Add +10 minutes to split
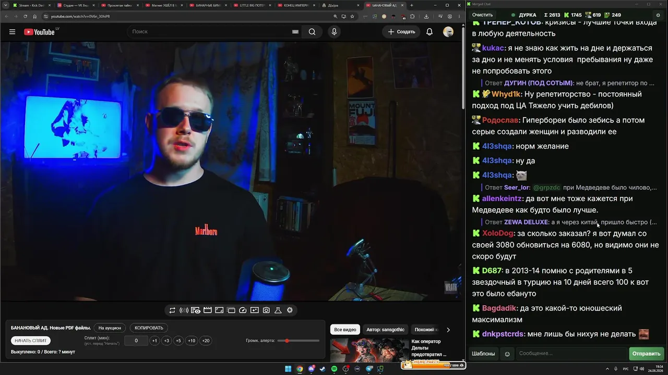The height and width of the screenshot is (375, 668). coord(192,341)
